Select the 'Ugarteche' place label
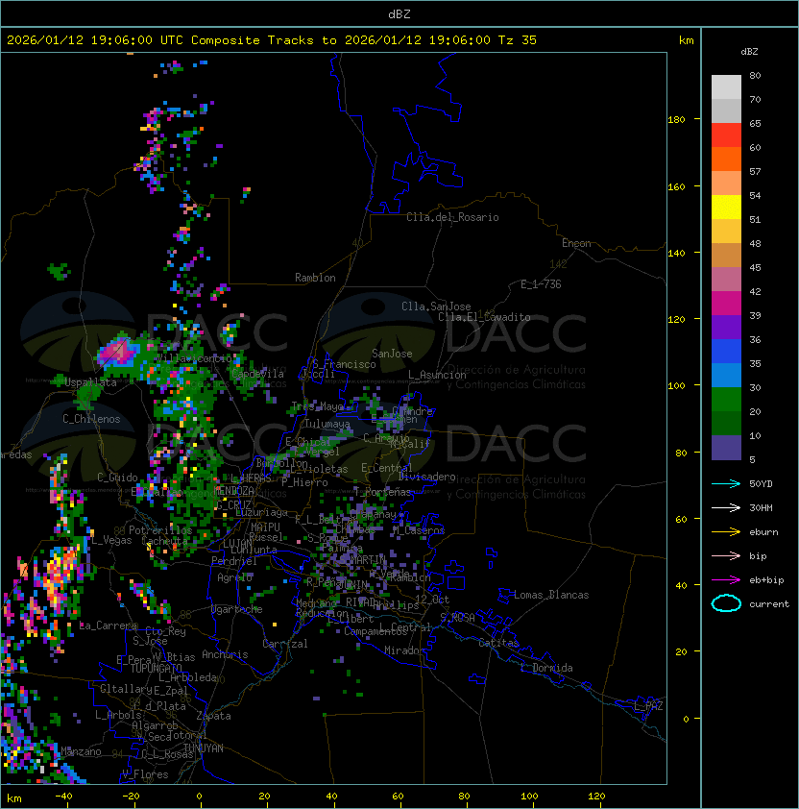Viewport: 799px width, 809px height. tap(237, 609)
